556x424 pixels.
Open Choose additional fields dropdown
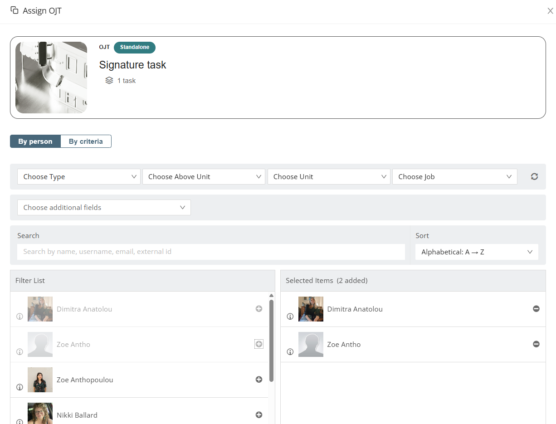coord(104,208)
